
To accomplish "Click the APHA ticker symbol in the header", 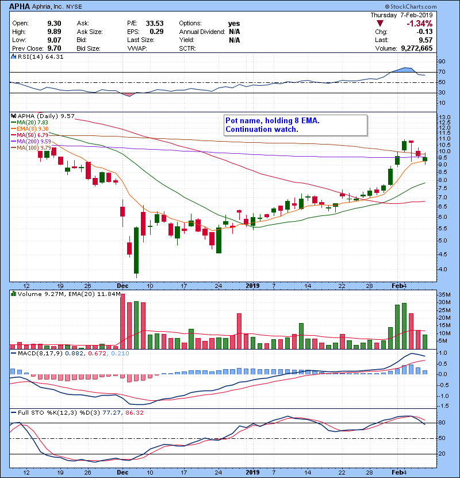I will click(20, 6).
